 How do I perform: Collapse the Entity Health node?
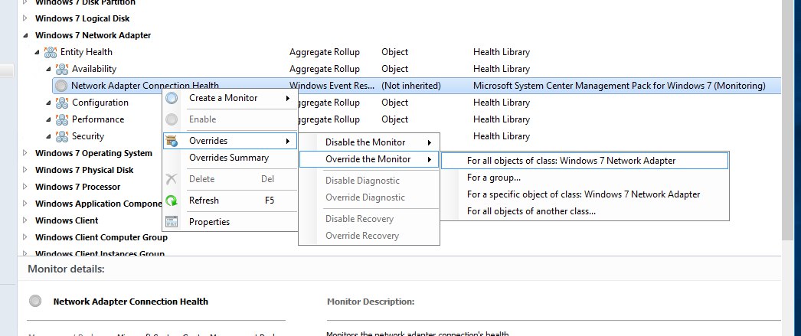(38, 52)
